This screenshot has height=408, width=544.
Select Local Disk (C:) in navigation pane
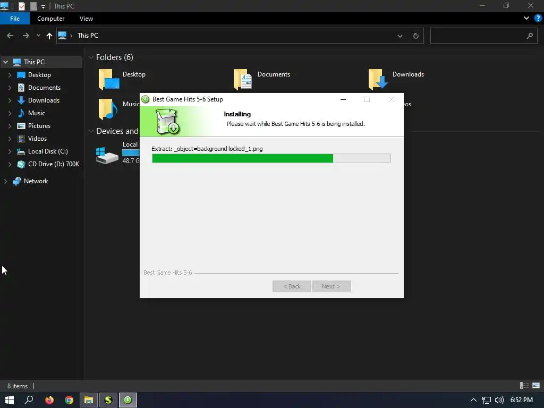(x=48, y=151)
